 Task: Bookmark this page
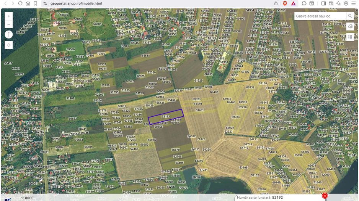(36, 3)
